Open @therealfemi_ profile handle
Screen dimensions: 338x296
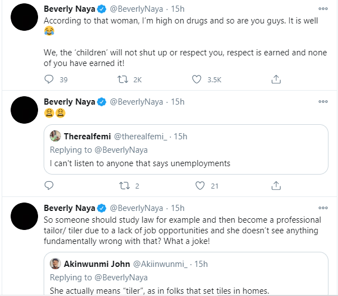[140, 137]
